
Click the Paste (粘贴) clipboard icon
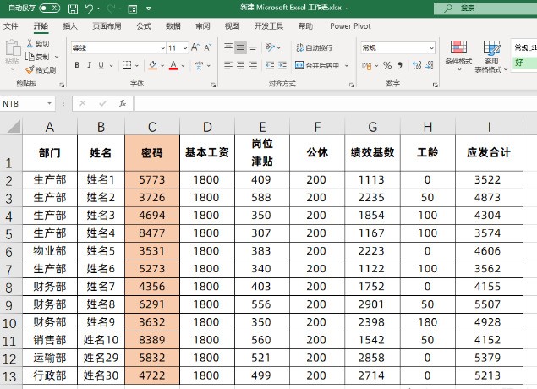(x=13, y=48)
